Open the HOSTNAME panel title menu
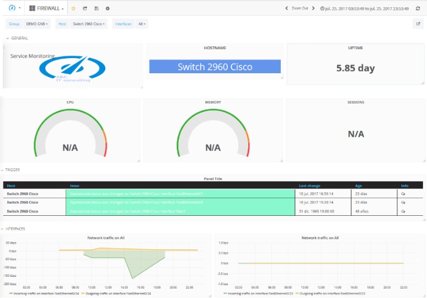The image size is (427, 298). (215, 48)
